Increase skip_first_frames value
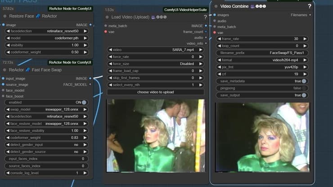The height and width of the screenshot is (187, 333). pyautogui.click(x=201, y=78)
